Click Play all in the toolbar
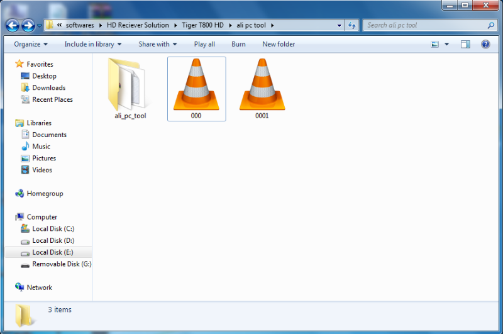The height and width of the screenshot is (334, 503). 204,44
